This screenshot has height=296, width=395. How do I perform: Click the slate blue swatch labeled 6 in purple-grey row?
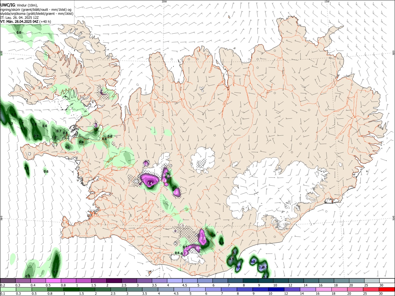(x=220, y=281)
